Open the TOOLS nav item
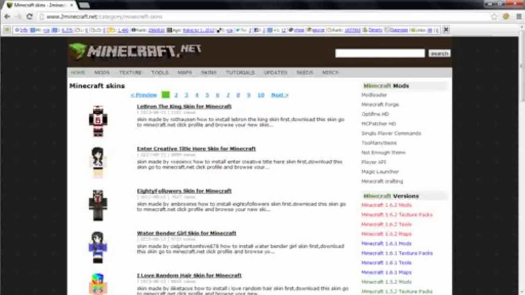 (x=160, y=73)
